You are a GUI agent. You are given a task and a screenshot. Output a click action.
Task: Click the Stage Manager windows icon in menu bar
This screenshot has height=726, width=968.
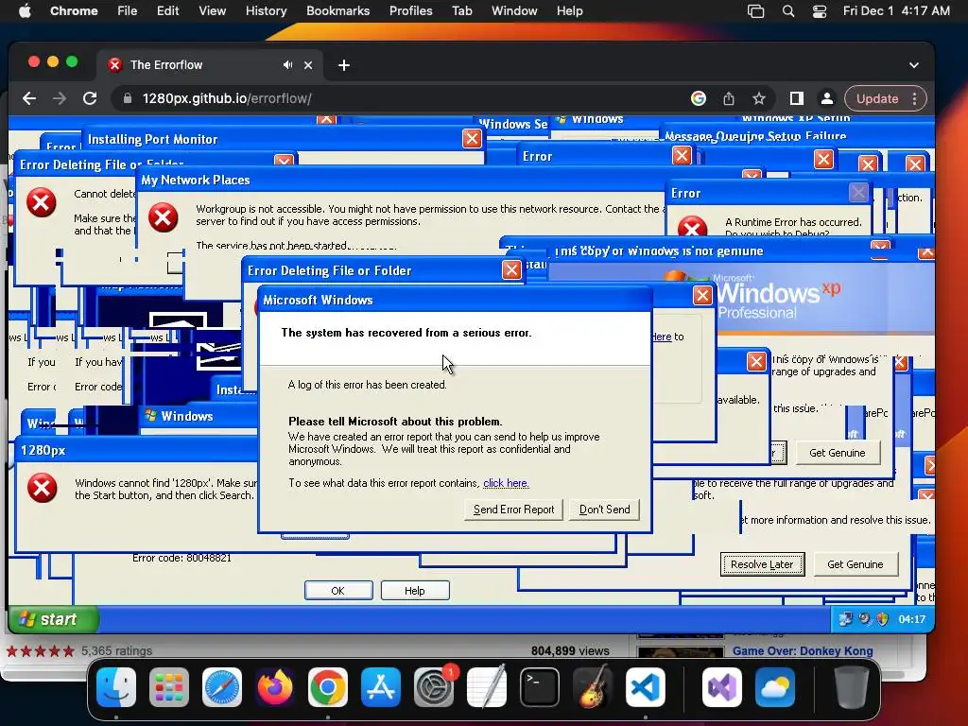755,11
